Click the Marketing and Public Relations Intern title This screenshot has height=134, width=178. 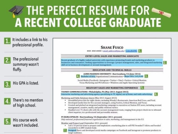(x=78, y=98)
